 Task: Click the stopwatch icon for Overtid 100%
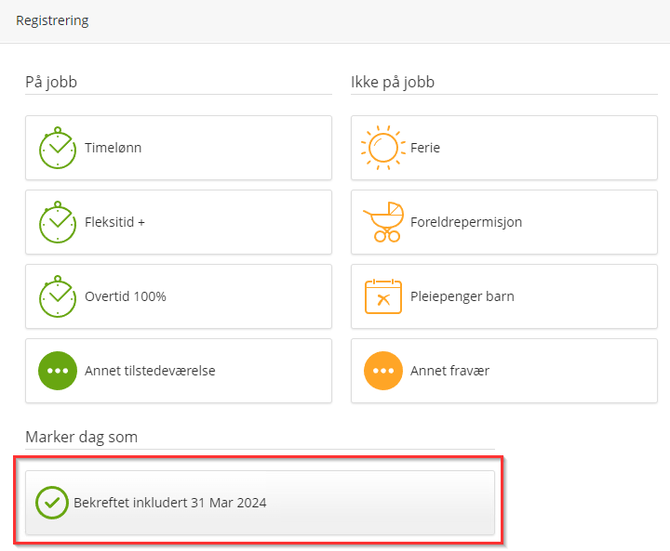(58, 296)
